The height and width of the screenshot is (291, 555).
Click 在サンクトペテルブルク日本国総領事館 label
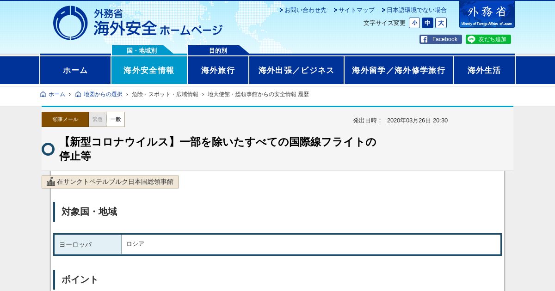click(x=110, y=182)
